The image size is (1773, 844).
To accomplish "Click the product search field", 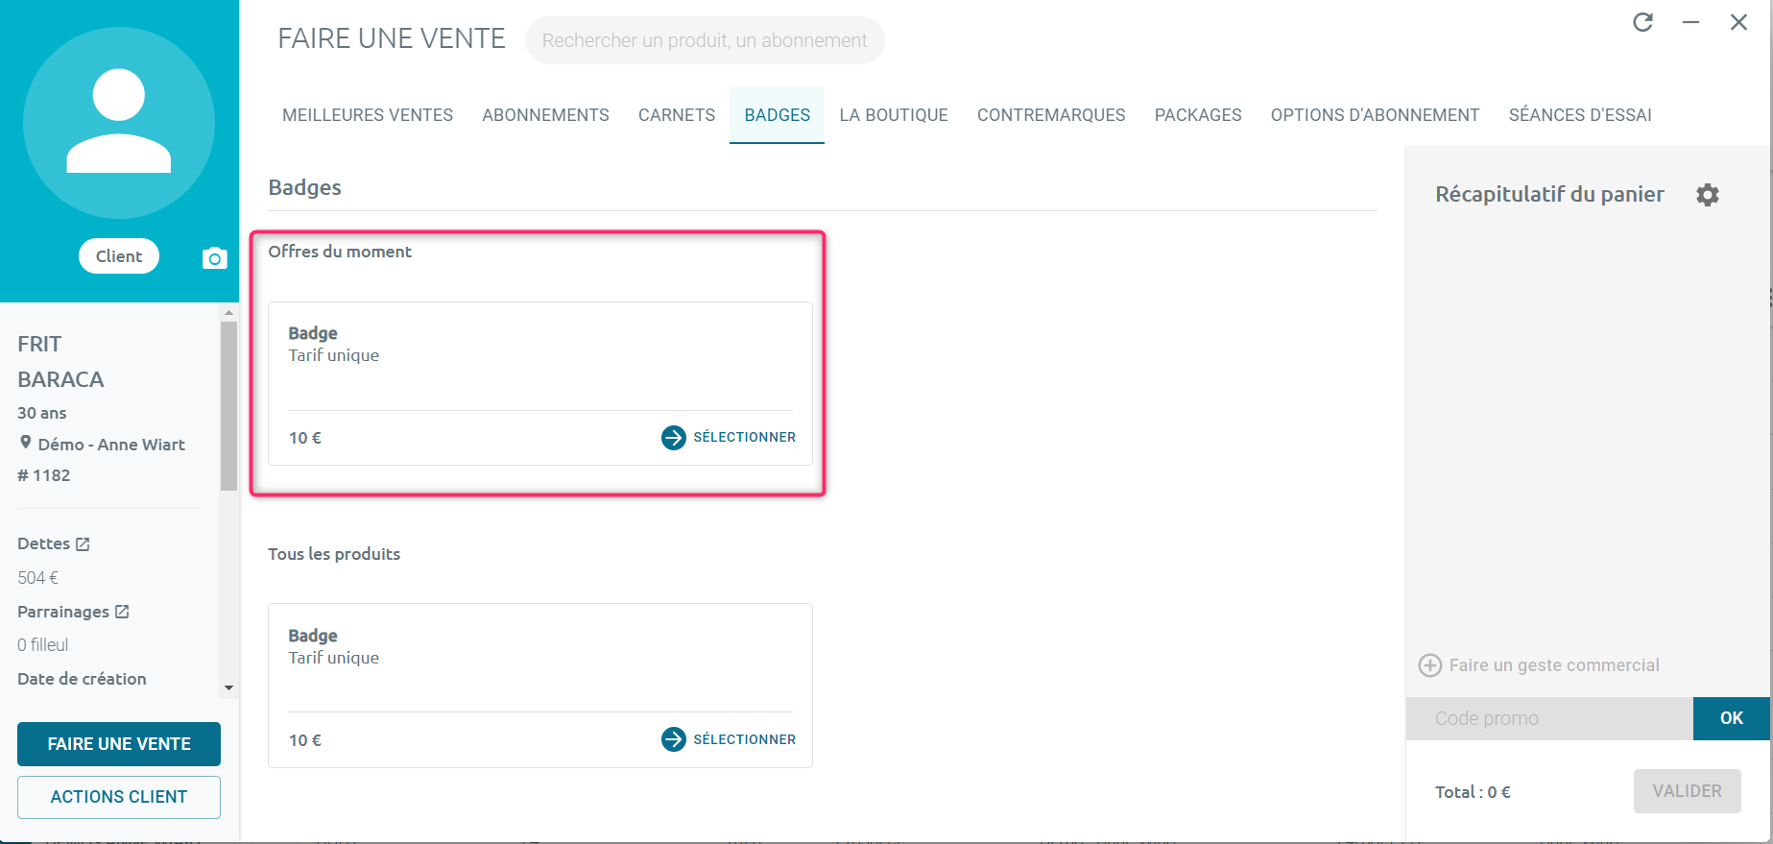I will tap(705, 40).
